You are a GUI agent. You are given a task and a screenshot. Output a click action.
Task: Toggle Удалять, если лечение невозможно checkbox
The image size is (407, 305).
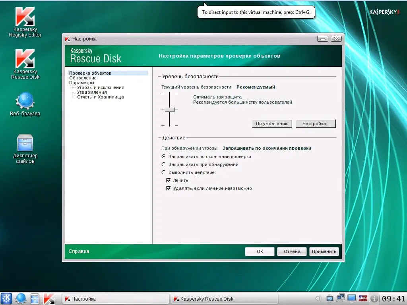coord(169,188)
